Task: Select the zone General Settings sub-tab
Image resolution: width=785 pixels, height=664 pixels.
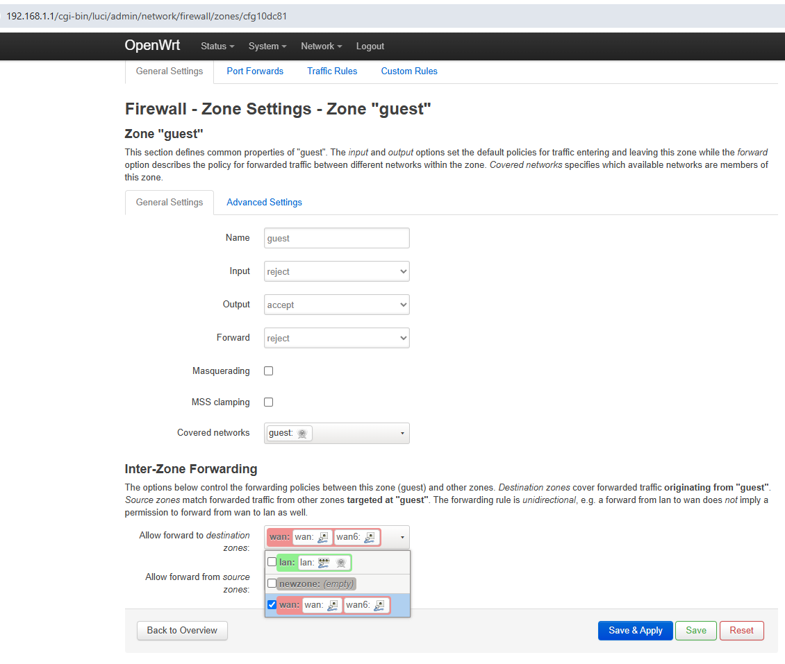Action: pyautogui.click(x=170, y=202)
